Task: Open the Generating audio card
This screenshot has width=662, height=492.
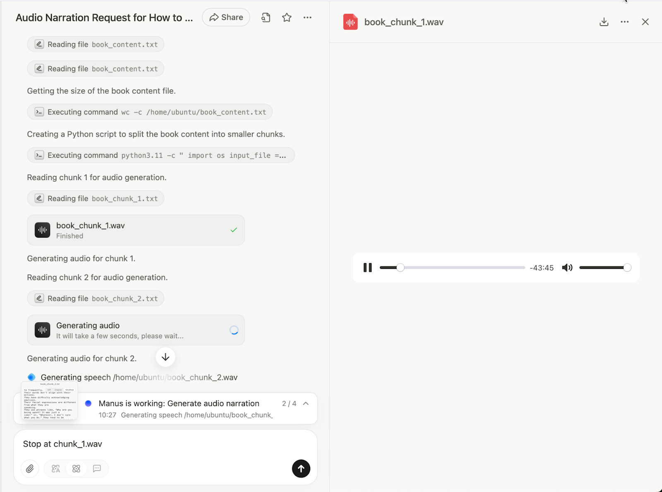Action: coord(136,330)
